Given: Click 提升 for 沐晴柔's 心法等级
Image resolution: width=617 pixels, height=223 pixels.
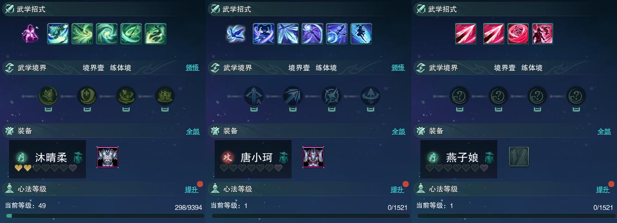Looking at the screenshot, I should pos(192,190).
